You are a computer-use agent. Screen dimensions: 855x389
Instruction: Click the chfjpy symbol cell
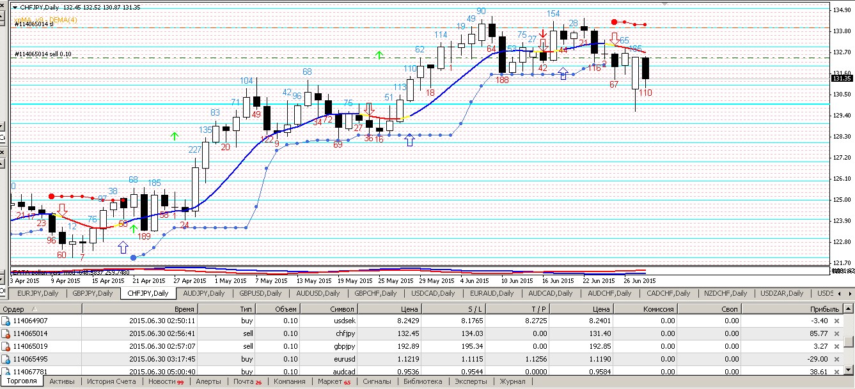329,333
